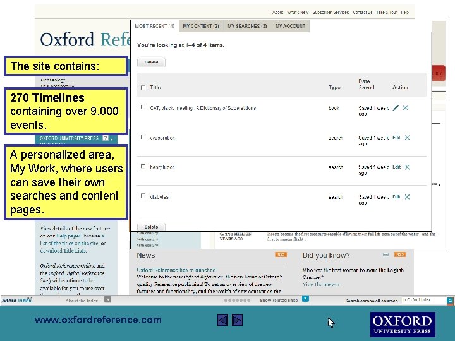This screenshot has height=341, width=455.
Task: Go to next slide with the right arrow
Action: point(237,320)
